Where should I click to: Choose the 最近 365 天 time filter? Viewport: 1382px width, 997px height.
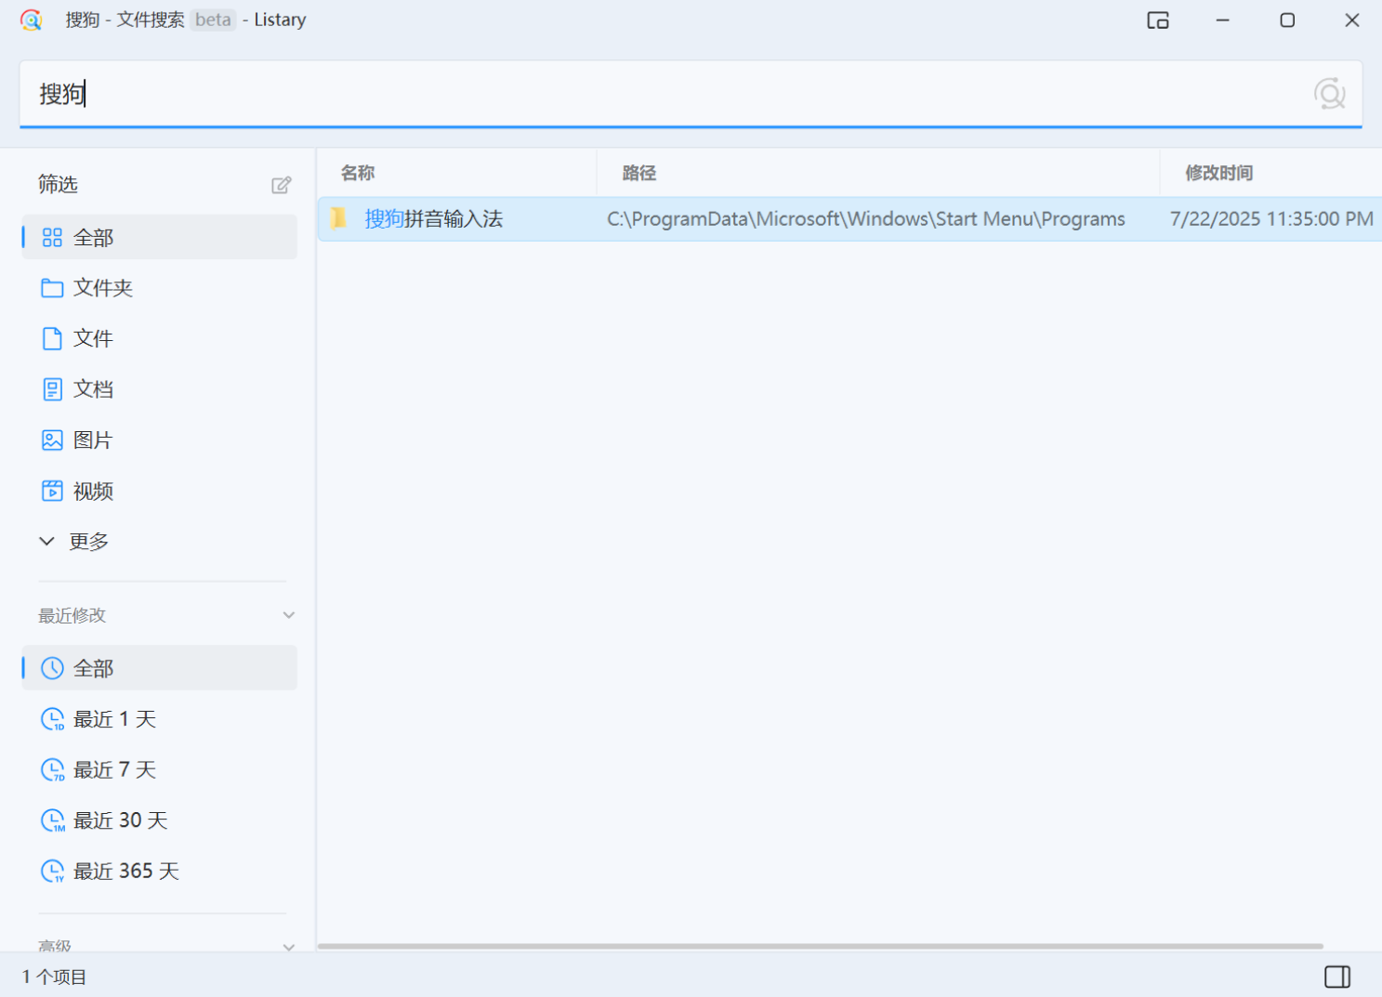pos(160,872)
